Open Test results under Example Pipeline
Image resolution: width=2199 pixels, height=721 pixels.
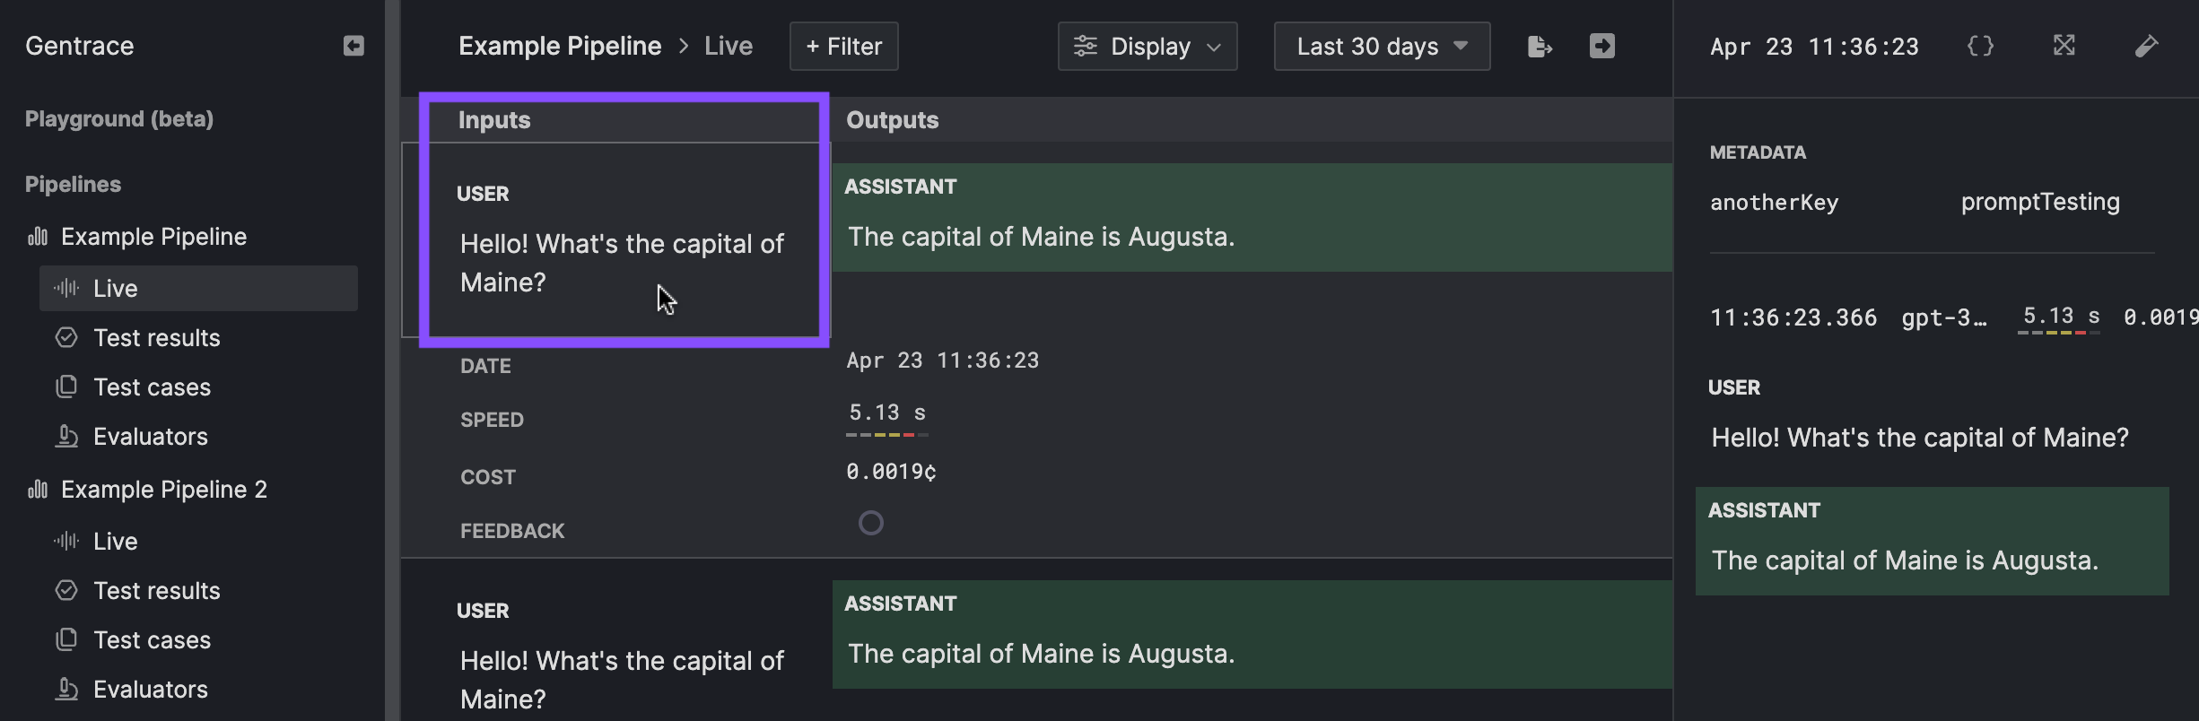[x=157, y=338]
